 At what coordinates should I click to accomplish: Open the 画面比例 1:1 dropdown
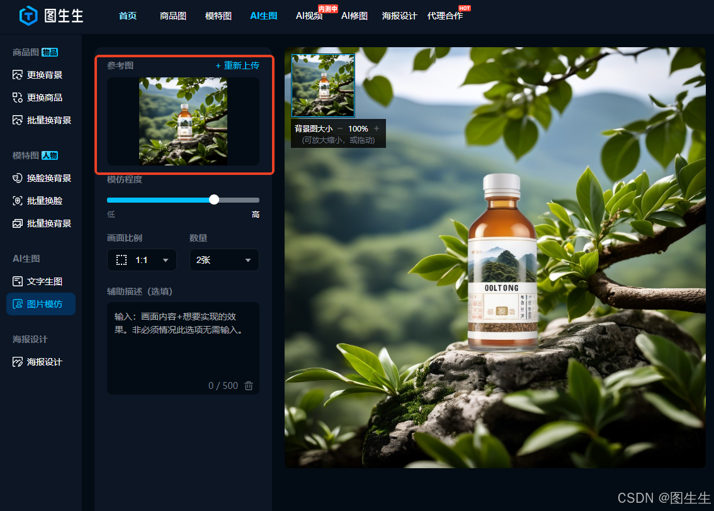142,260
